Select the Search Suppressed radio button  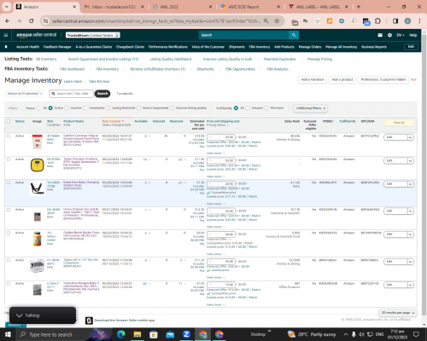138,108
